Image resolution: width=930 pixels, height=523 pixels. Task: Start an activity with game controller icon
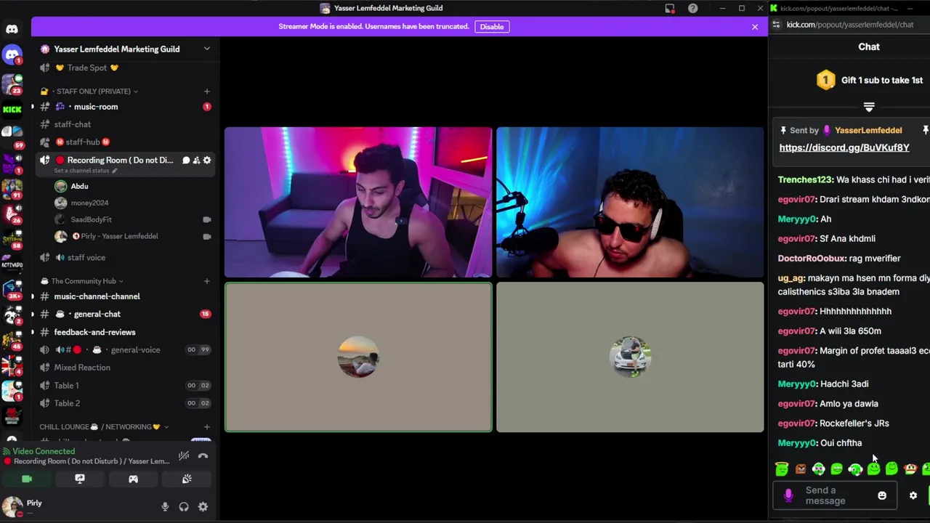point(133,479)
